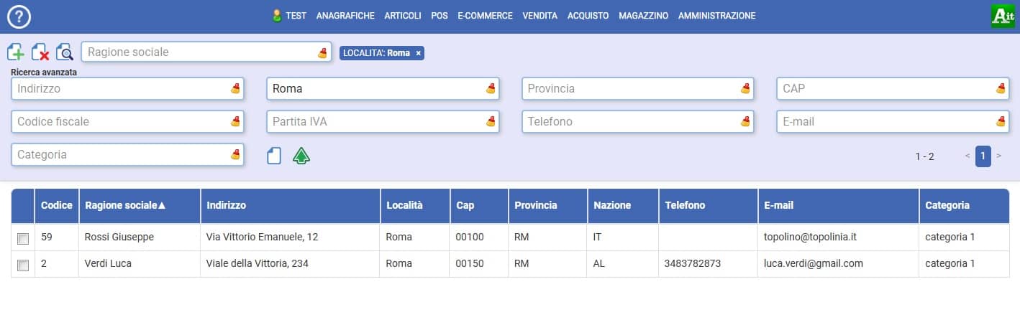Go to previous page arrow in pagination
Image resolution: width=1020 pixels, height=320 pixels.
click(x=967, y=156)
